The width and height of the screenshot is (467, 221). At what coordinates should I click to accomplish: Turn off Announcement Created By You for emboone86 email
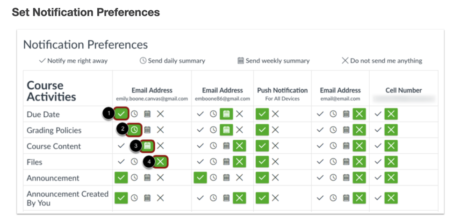click(x=239, y=198)
